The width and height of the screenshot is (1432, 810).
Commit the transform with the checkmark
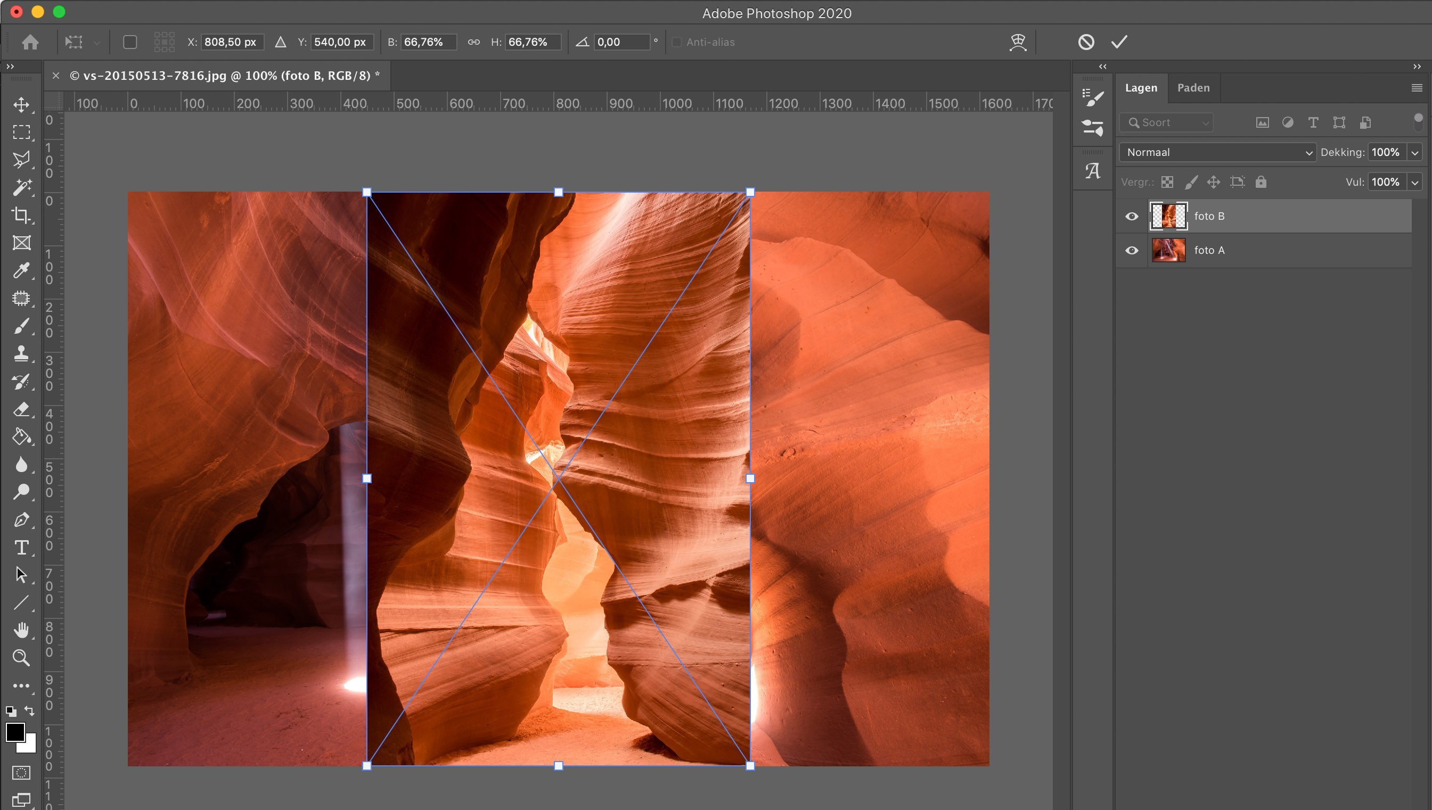pyautogui.click(x=1119, y=42)
